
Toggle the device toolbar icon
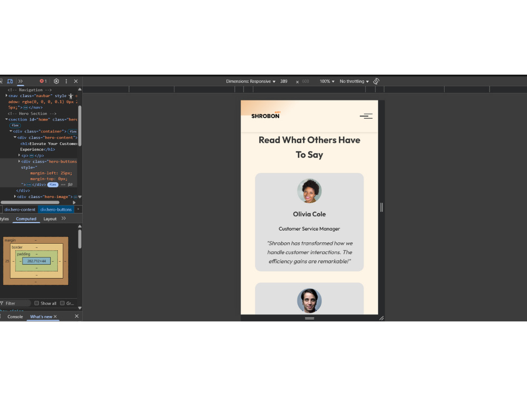[x=10, y=81]
